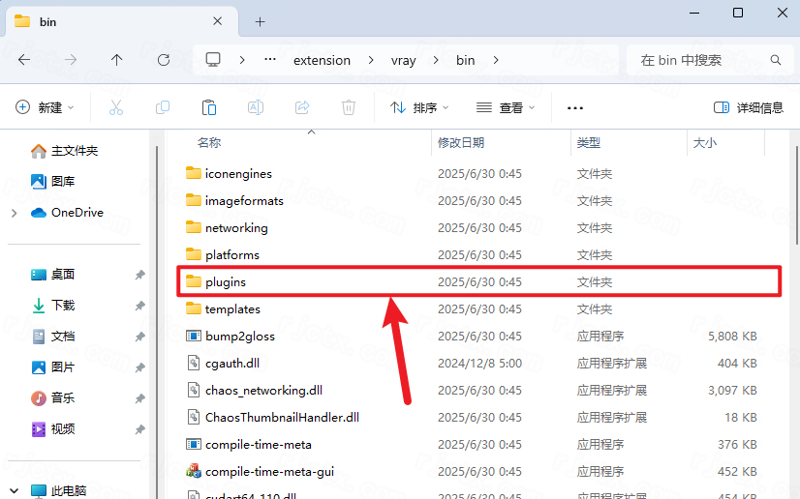Select the vray breadcrumb segment

(403, 60)
